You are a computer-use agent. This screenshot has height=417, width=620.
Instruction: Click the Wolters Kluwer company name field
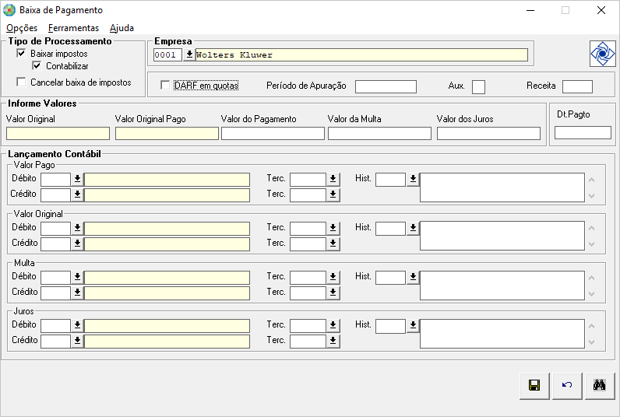tap(362, 55)
